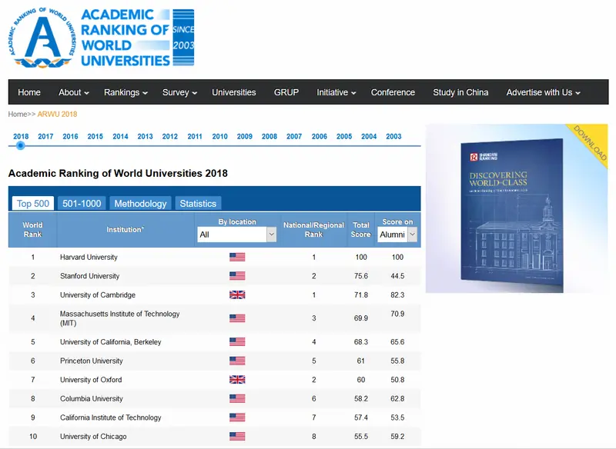Expand the Survey menu in the navigation bar
This screenshot has height=449, width=616.
[179, 92]
